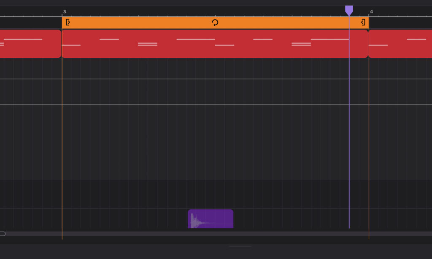Click the bar 4 ruler label
The image size is (432, 259).
[371, 11]
